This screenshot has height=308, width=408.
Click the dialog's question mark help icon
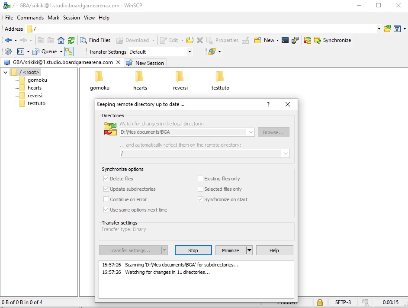[268, 104]
